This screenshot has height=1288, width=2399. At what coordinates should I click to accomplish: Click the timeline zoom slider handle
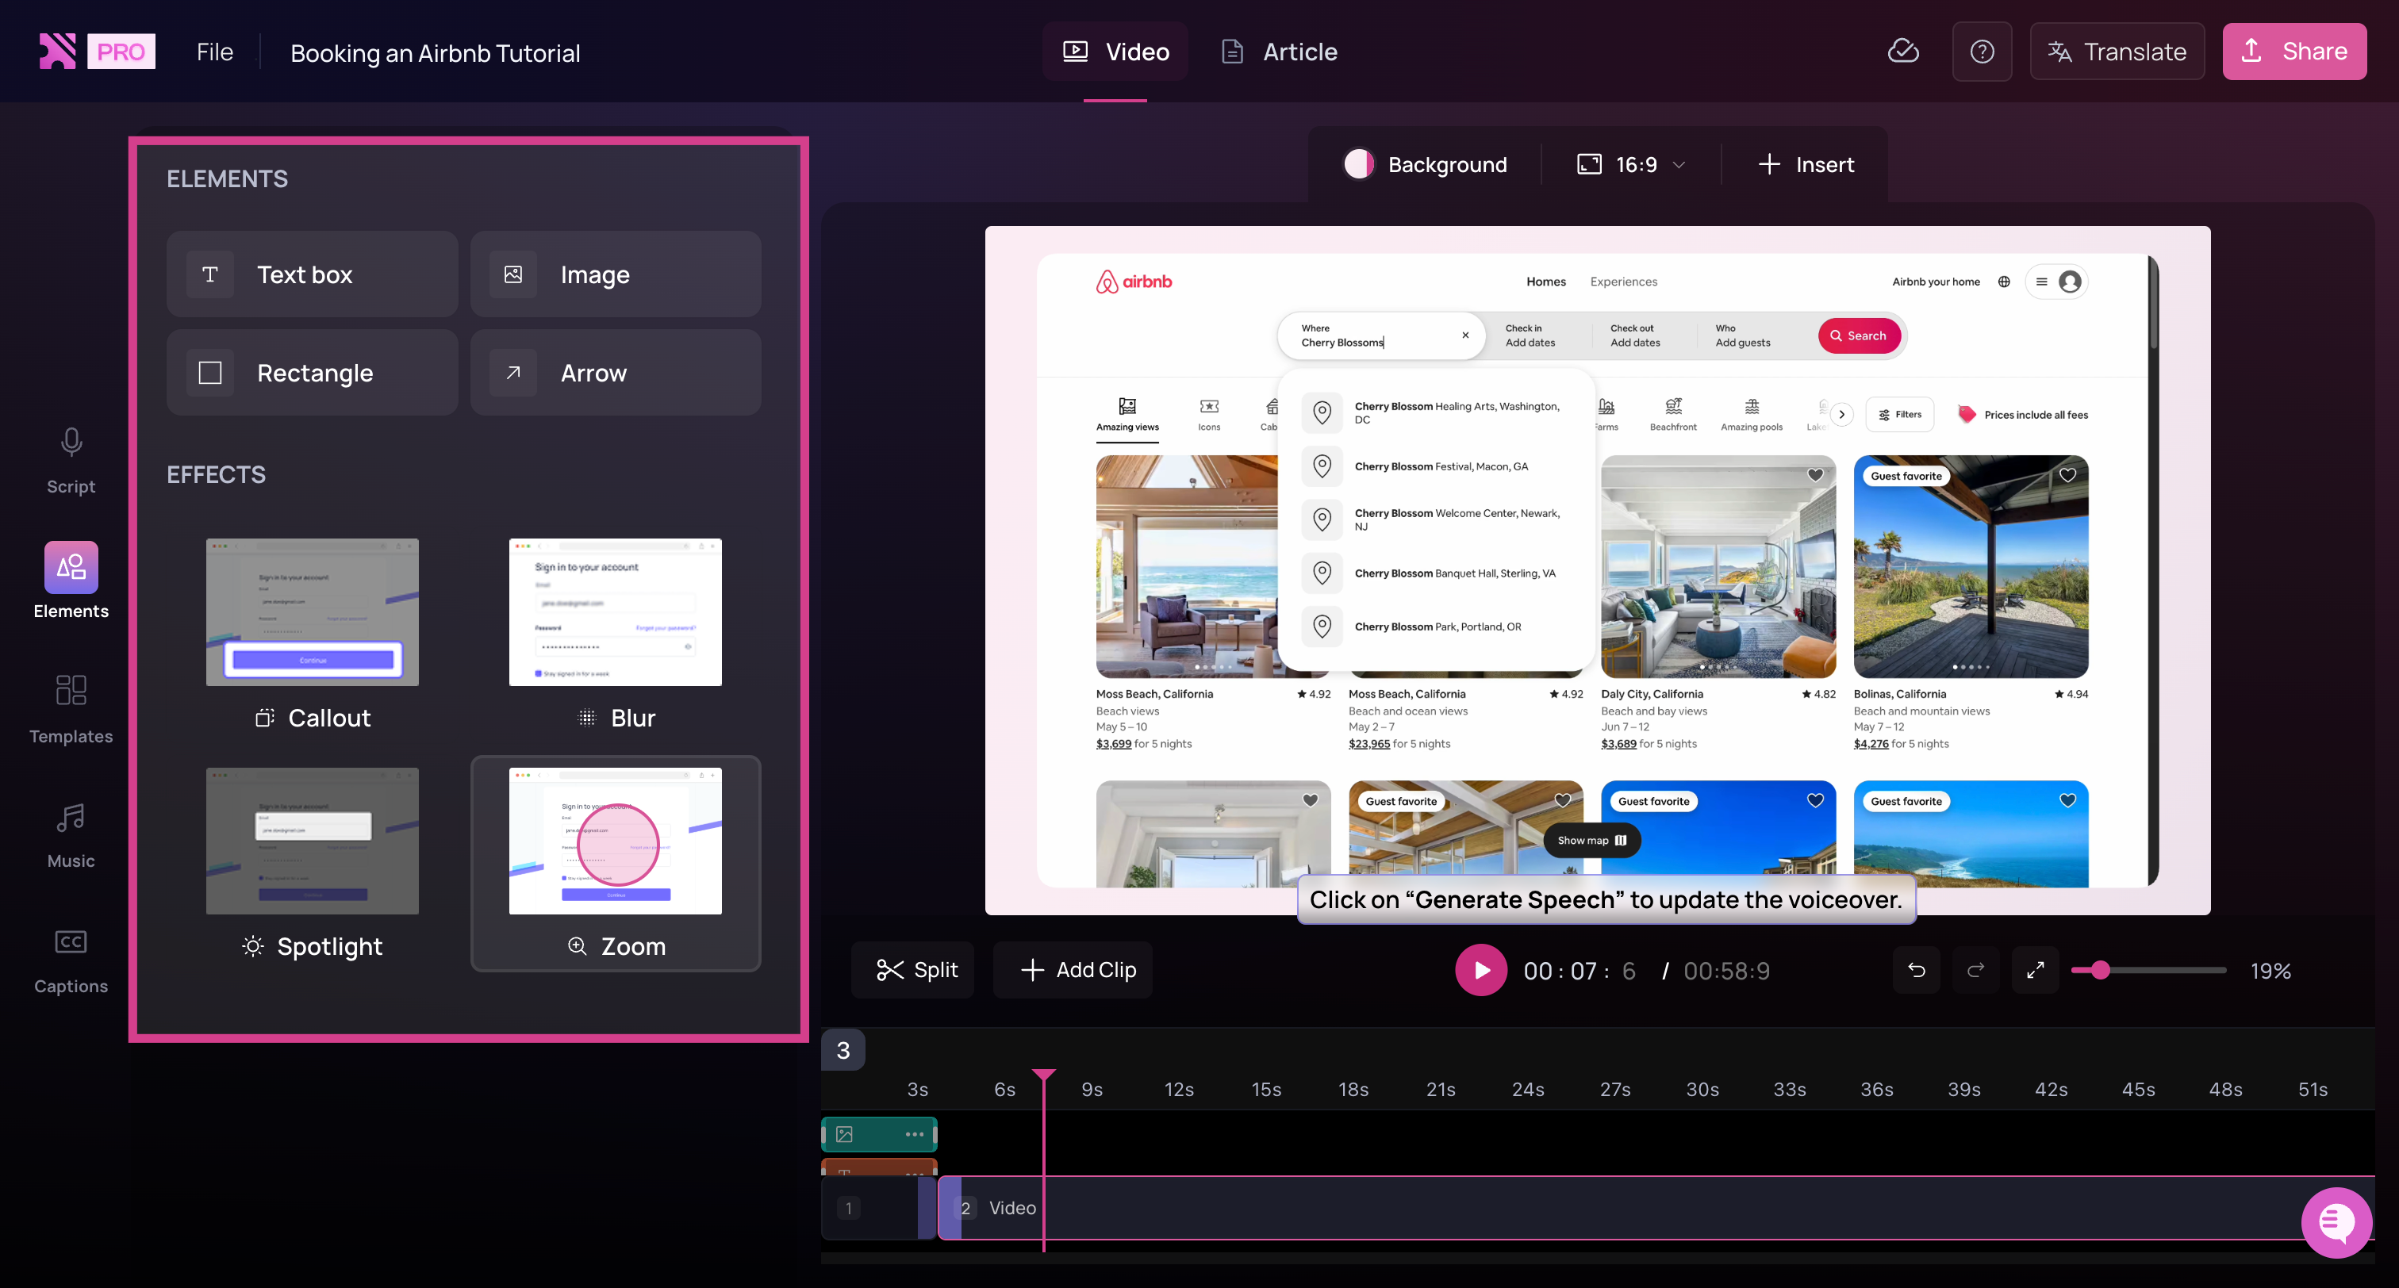point(2099,971)
